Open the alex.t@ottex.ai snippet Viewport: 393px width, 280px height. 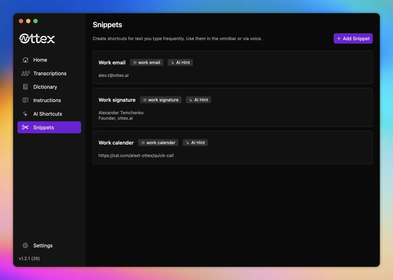point(113,75)
